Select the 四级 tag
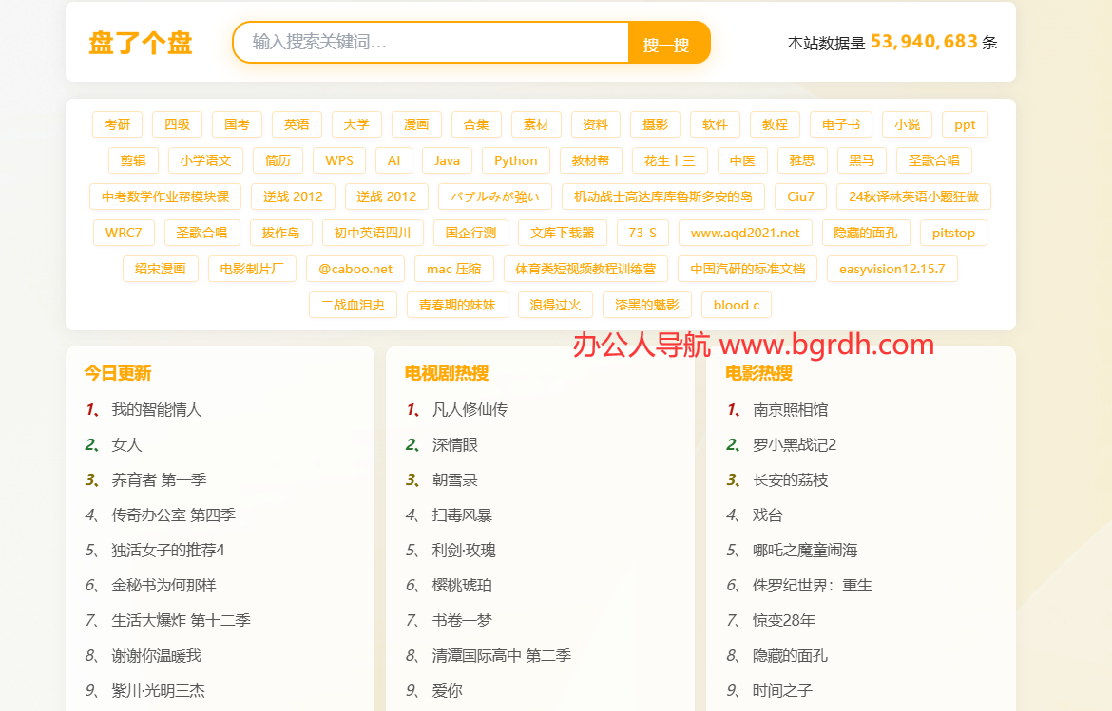 178,124
